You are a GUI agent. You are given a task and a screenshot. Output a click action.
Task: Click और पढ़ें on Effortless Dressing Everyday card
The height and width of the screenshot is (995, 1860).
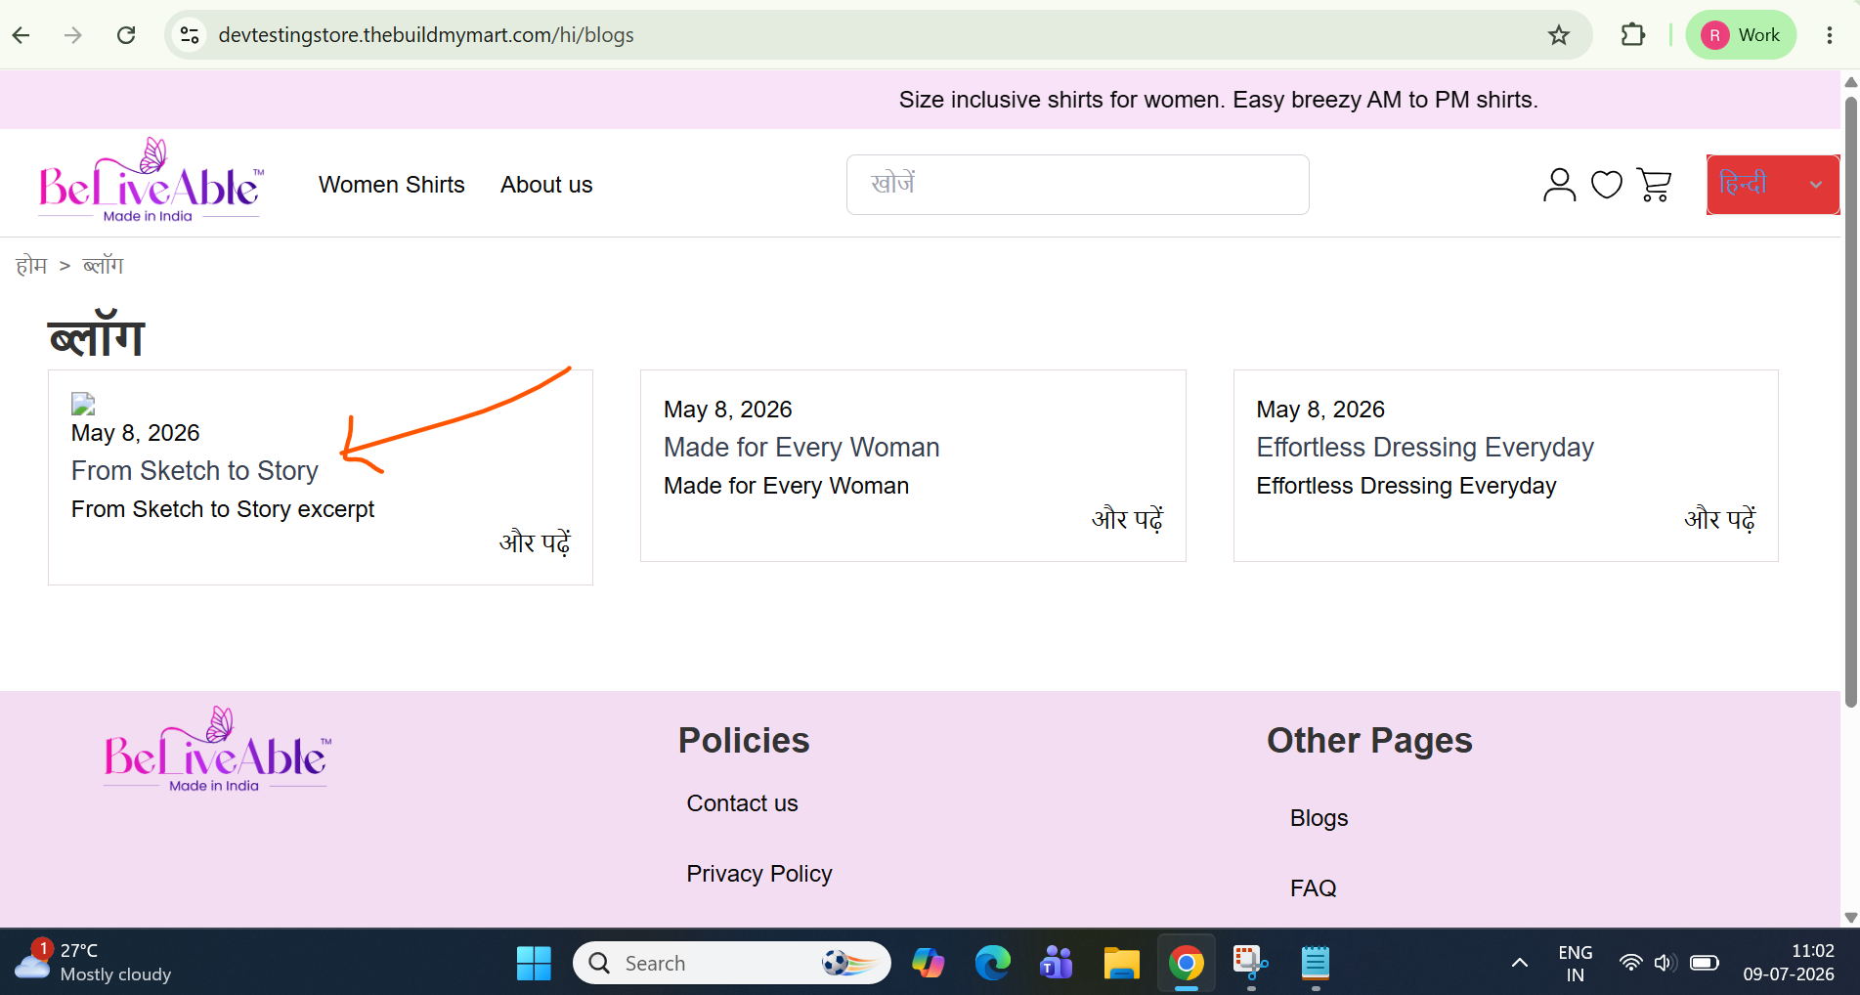pos(1719,519)
